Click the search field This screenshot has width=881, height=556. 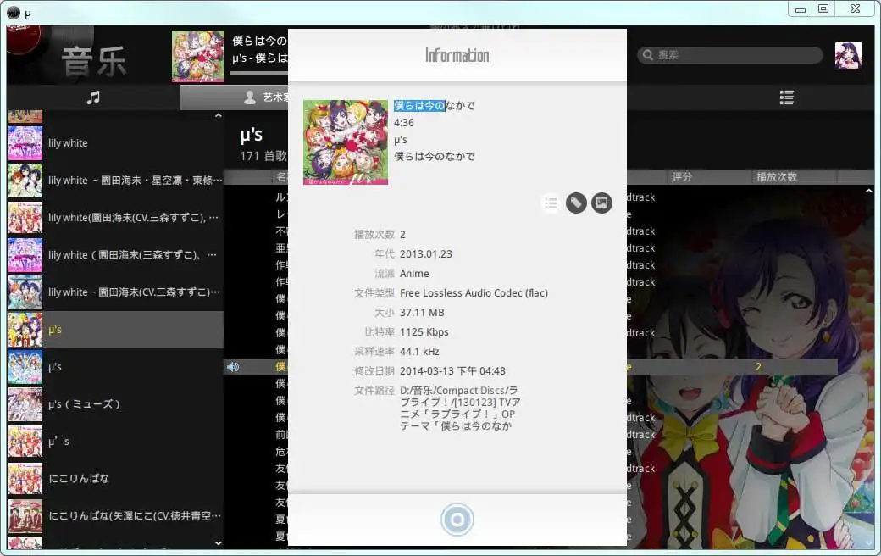coord(730,54)
